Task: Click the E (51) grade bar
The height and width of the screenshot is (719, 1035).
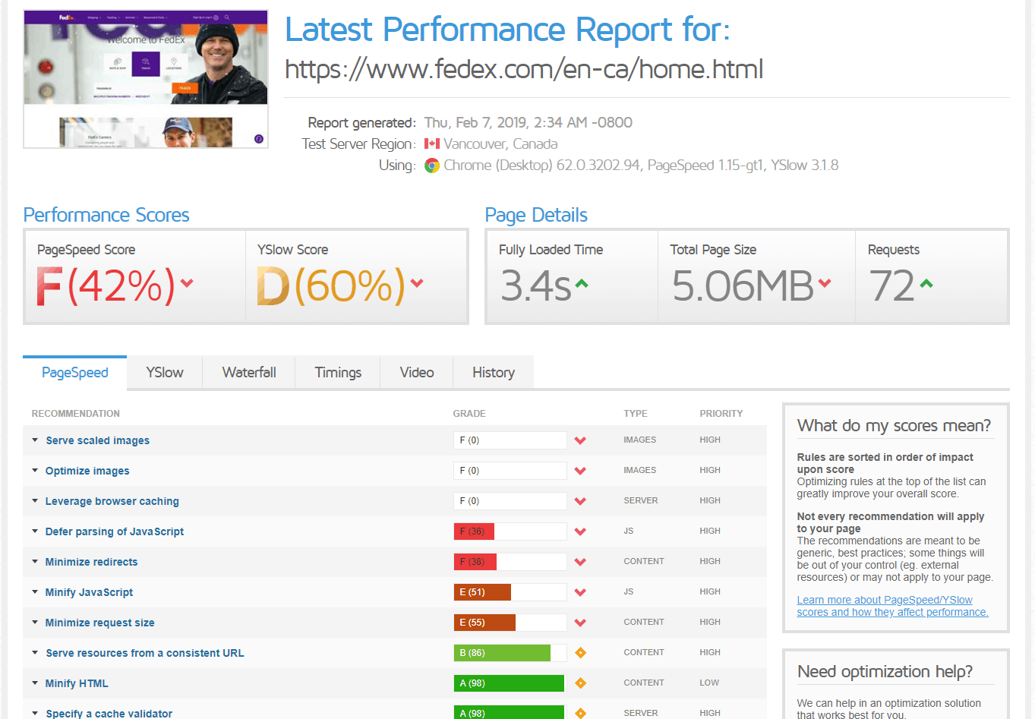Action: [x=510, y=592]
